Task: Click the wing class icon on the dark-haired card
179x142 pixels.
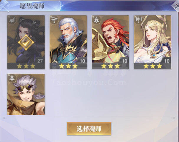Action: coord(12,20)
